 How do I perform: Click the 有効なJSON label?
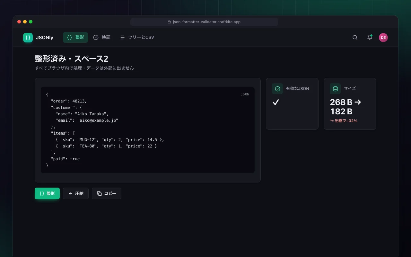tap(298, 89)
